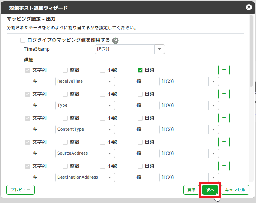Open the {F(4)} value dropdown
Screen dimensions: 256x203
tap(214, 105)
